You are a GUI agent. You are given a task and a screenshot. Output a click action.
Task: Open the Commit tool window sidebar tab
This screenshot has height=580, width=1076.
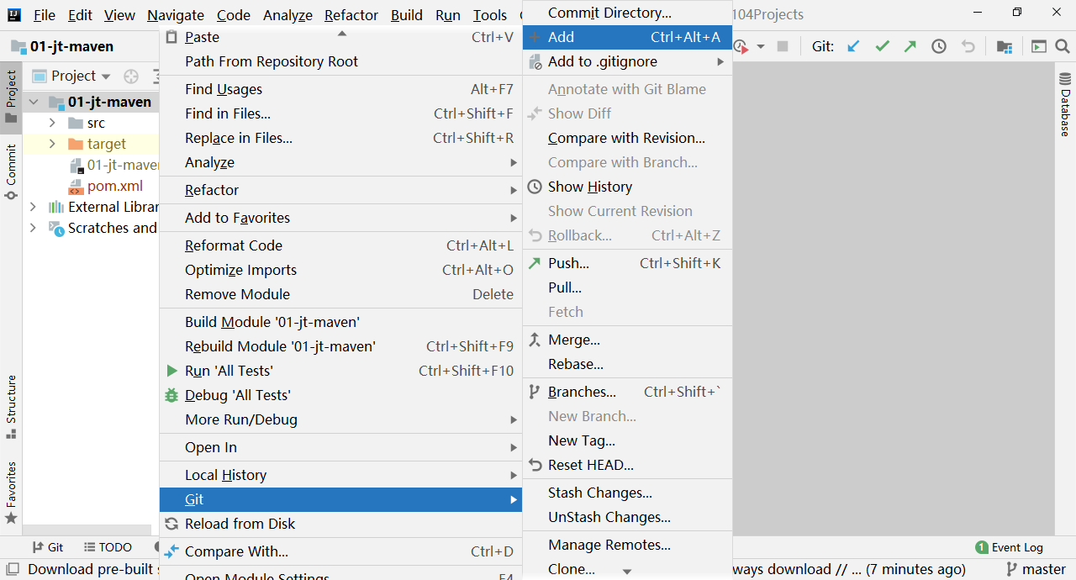[11, 172]
